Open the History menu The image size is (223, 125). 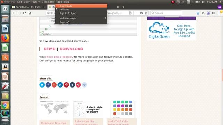[36, 2]
